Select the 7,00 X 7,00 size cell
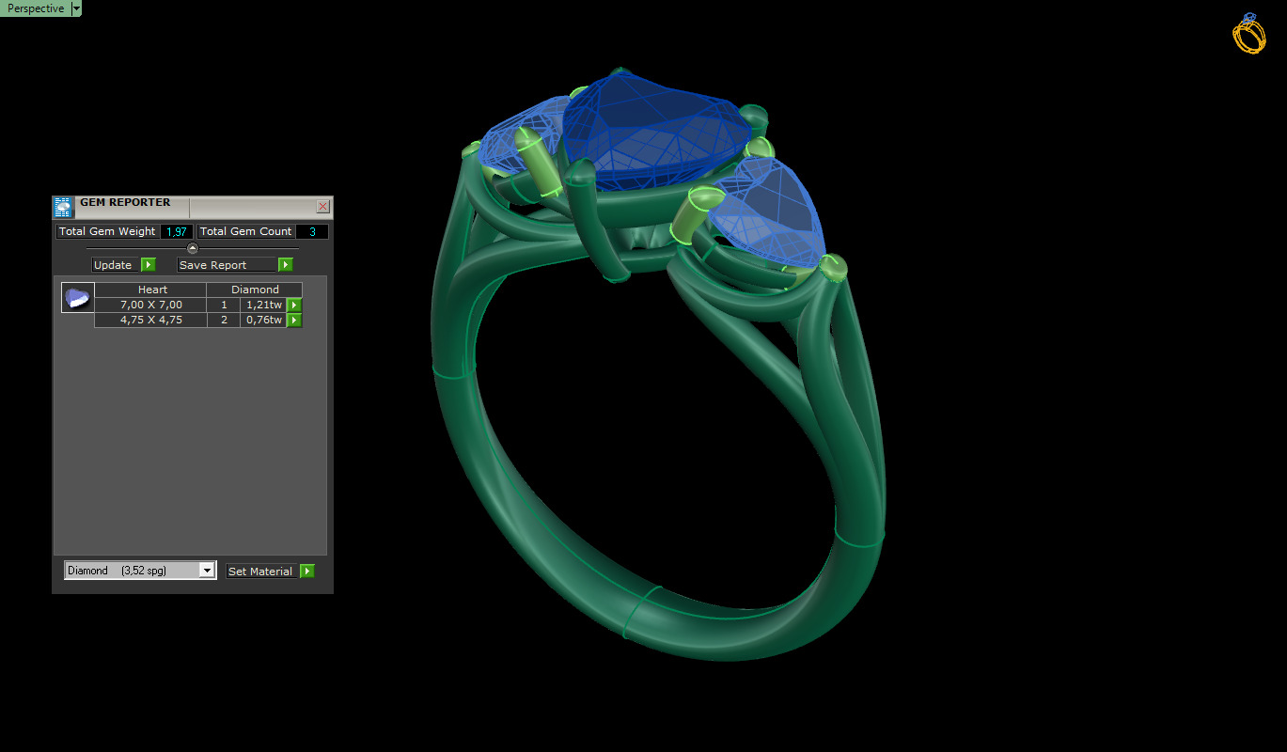This screenshot has height=752, width=1287. (151, 305)
